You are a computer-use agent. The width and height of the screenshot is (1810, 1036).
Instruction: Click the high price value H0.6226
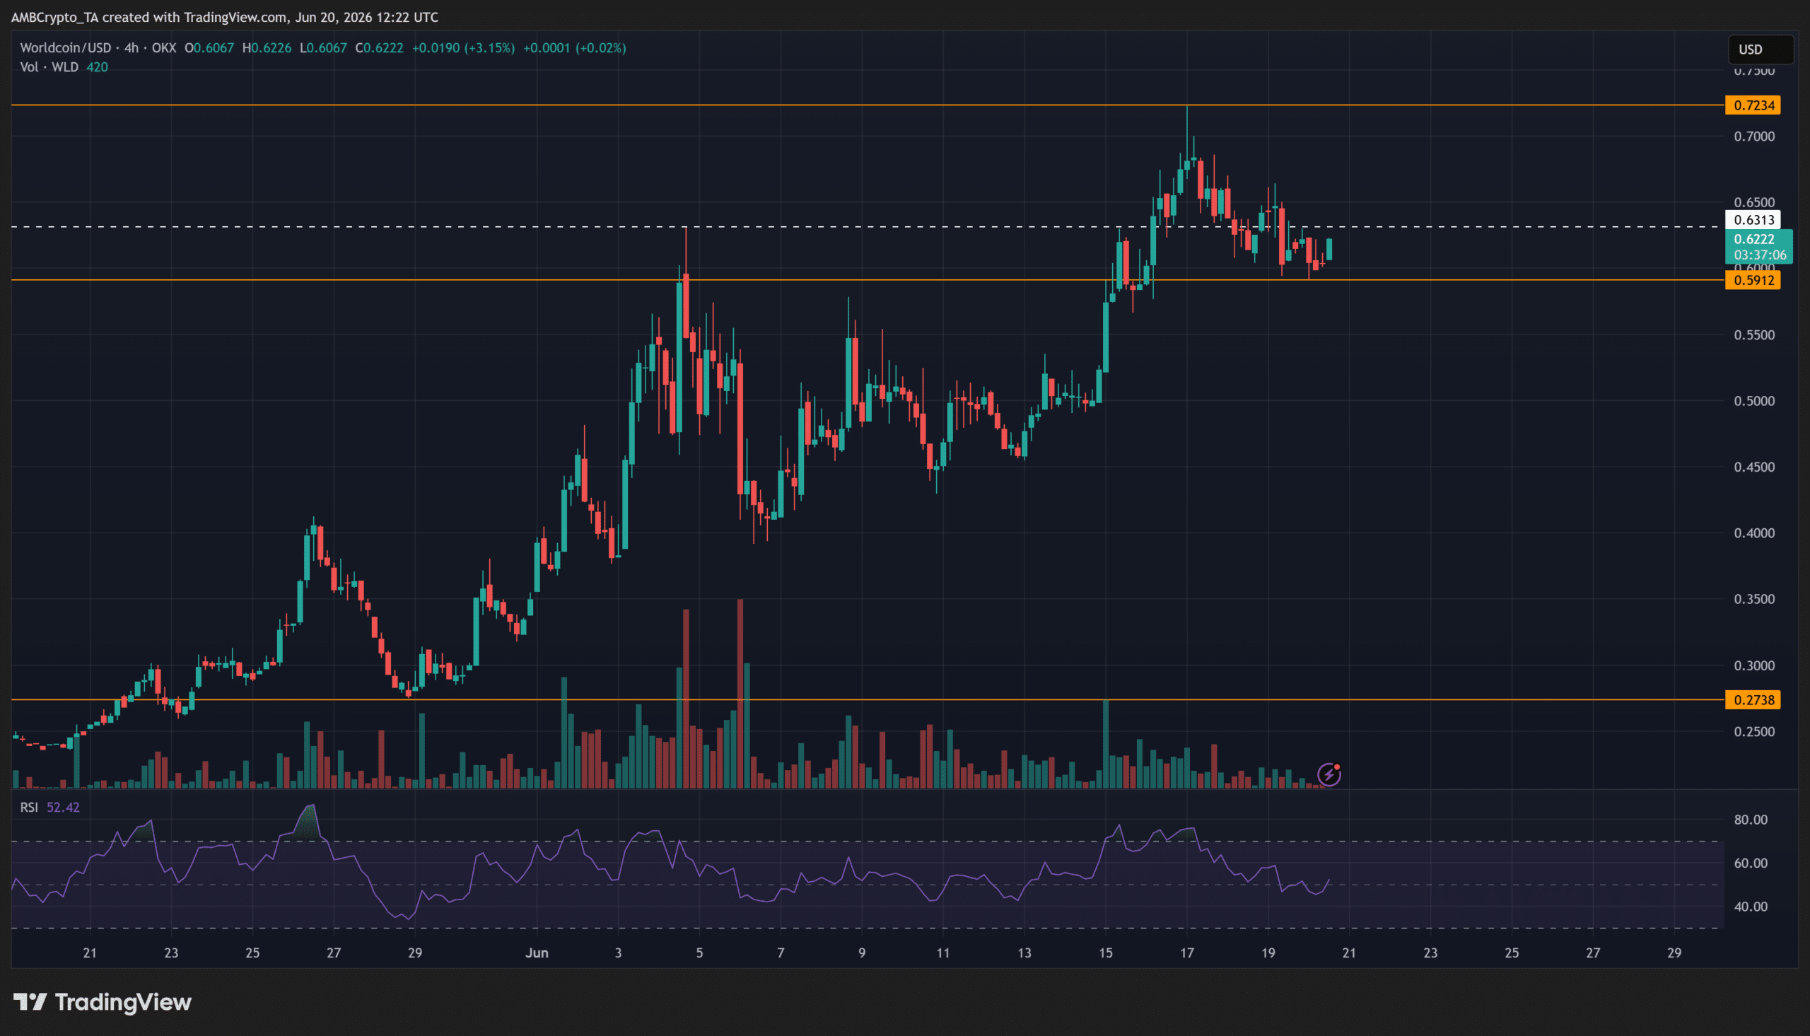pos(267,47)
